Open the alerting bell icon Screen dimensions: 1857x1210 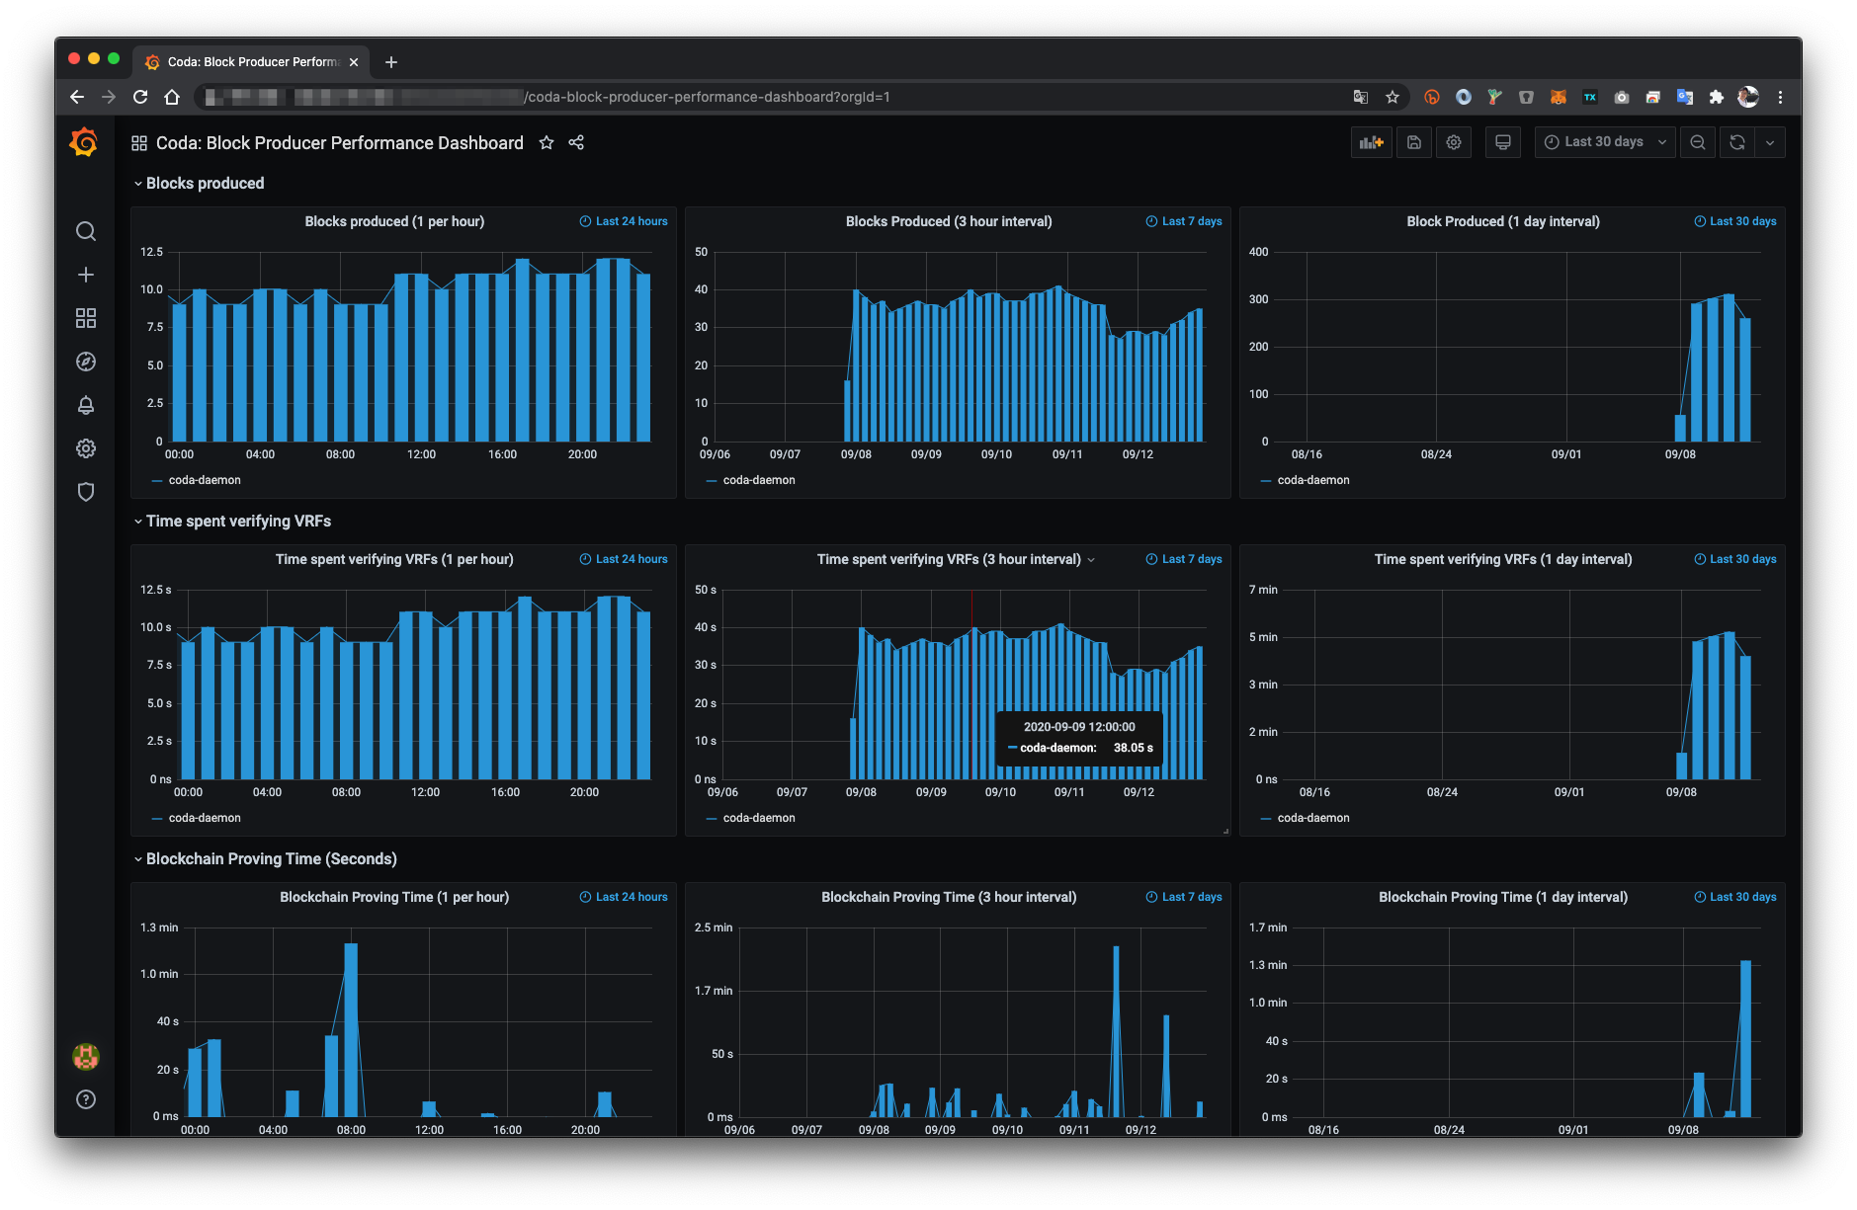(x=86, y=405)
